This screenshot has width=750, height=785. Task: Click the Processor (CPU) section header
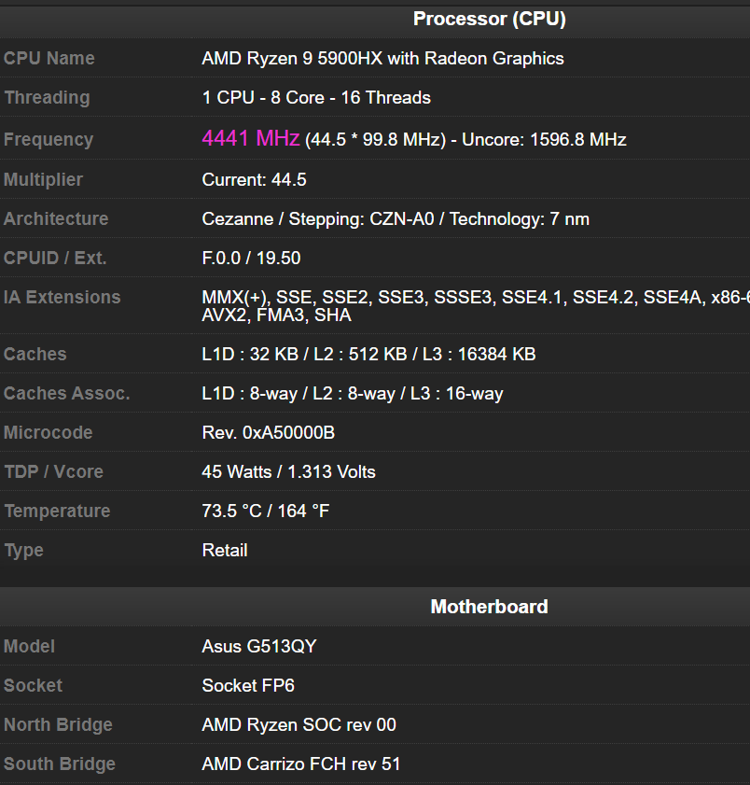point(489,19)
